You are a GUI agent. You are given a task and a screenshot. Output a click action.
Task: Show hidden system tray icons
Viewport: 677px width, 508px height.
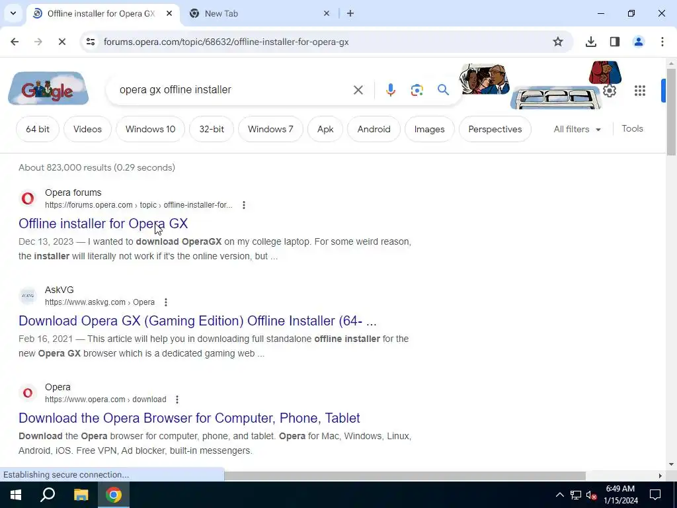coord(559,495)
